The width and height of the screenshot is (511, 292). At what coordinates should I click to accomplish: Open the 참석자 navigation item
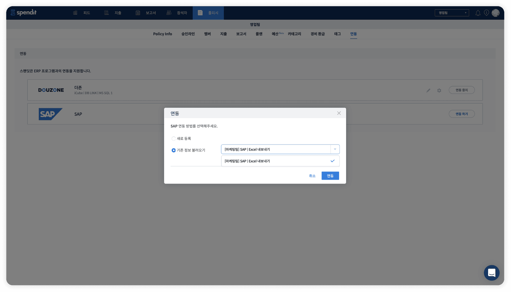(x=177, y=13)
